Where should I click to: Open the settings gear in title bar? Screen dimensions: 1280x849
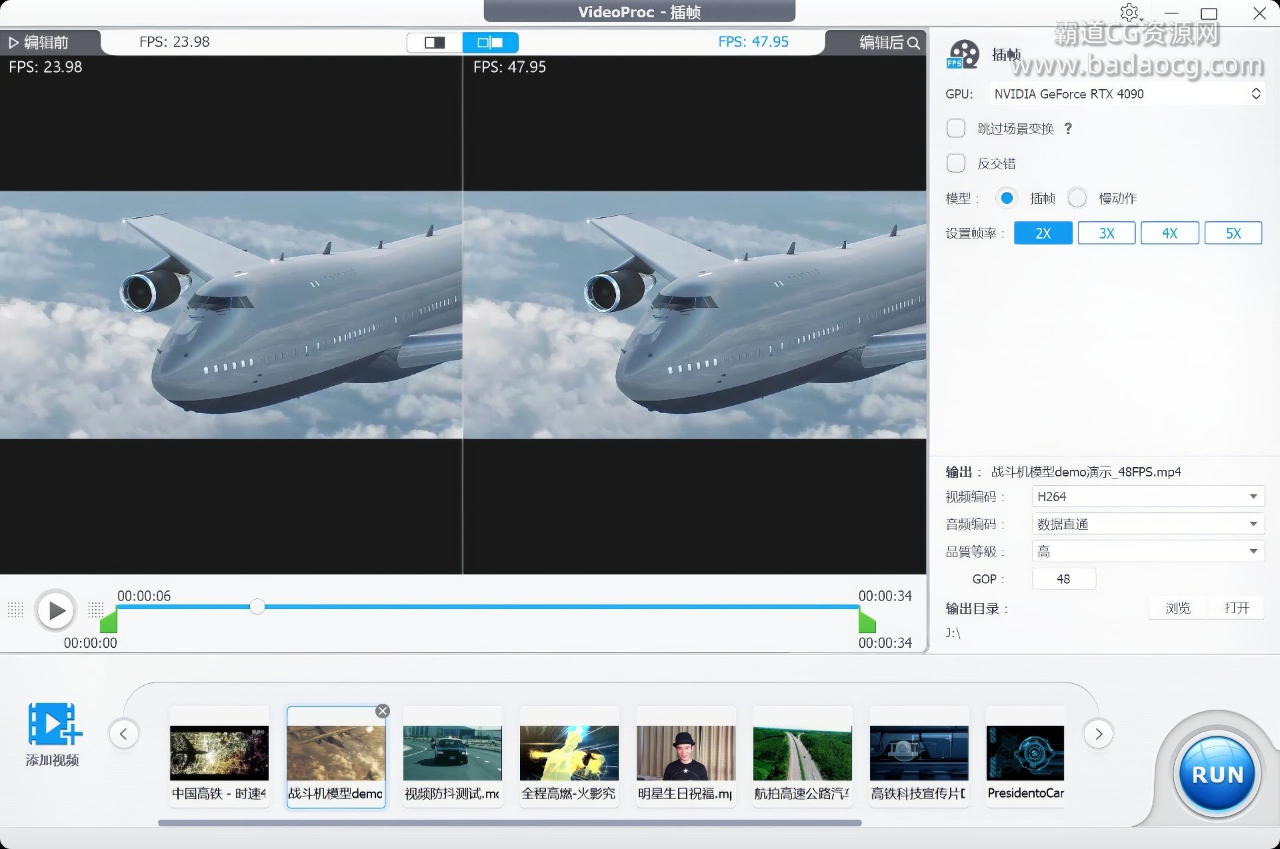(x=1129, y=13)
